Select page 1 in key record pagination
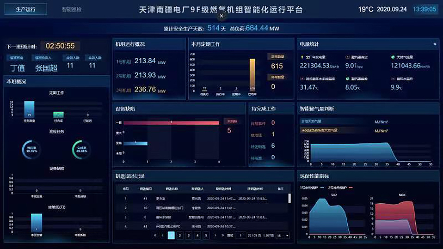 coord(171,236)
